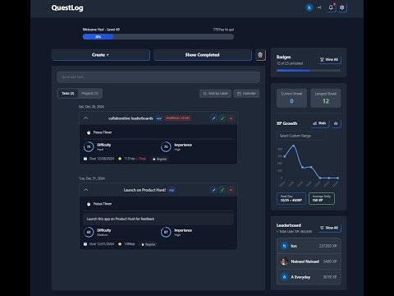The height and width of the screenshot is (296, 394).
Task: Click the Regular label on collaborative leaderboards task
Action: click(160, 159)
